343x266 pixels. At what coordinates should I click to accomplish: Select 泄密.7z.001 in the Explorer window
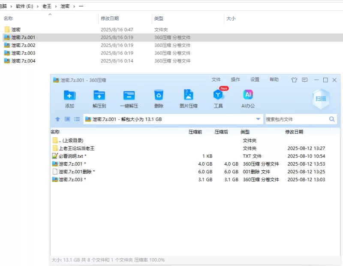23,37
